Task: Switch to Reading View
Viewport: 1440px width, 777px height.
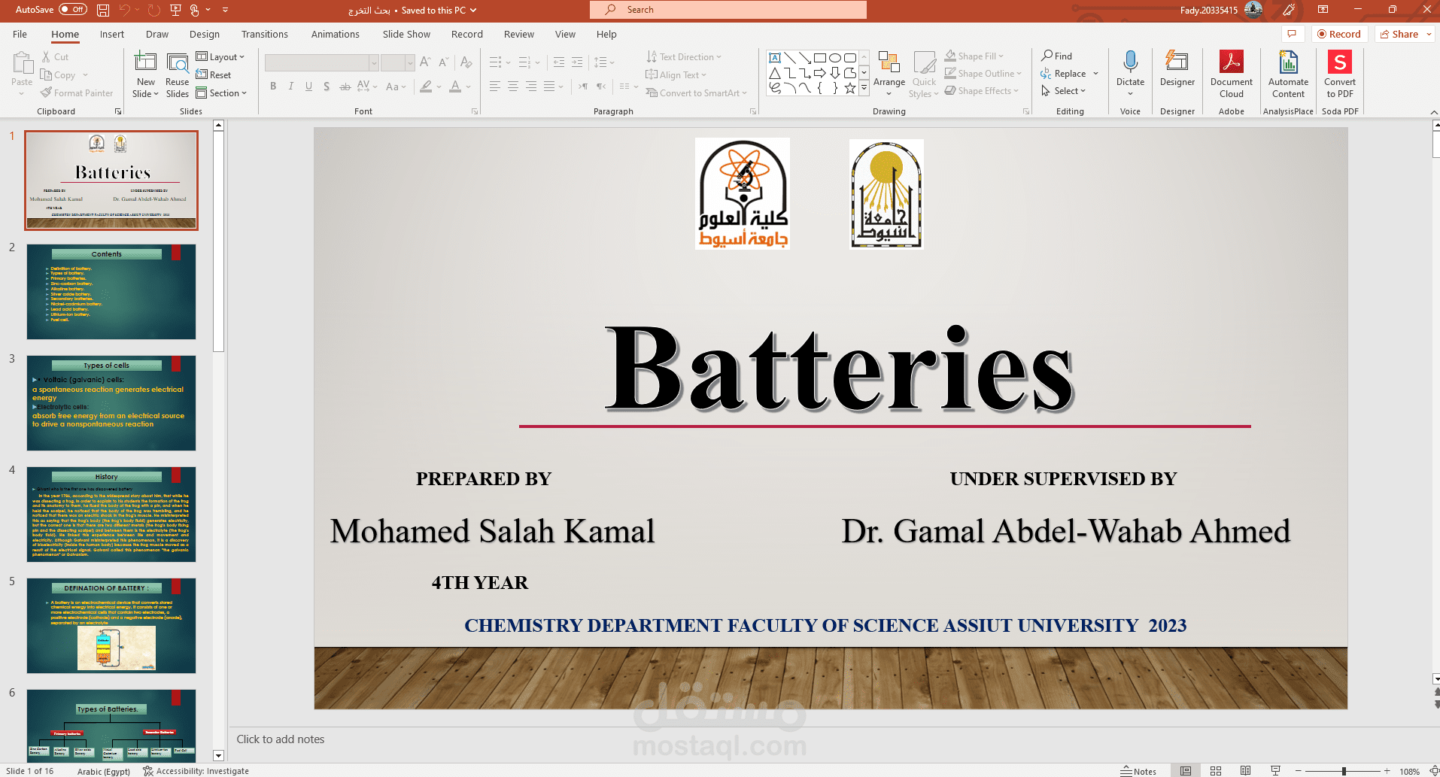Action: coord(1246,771)
